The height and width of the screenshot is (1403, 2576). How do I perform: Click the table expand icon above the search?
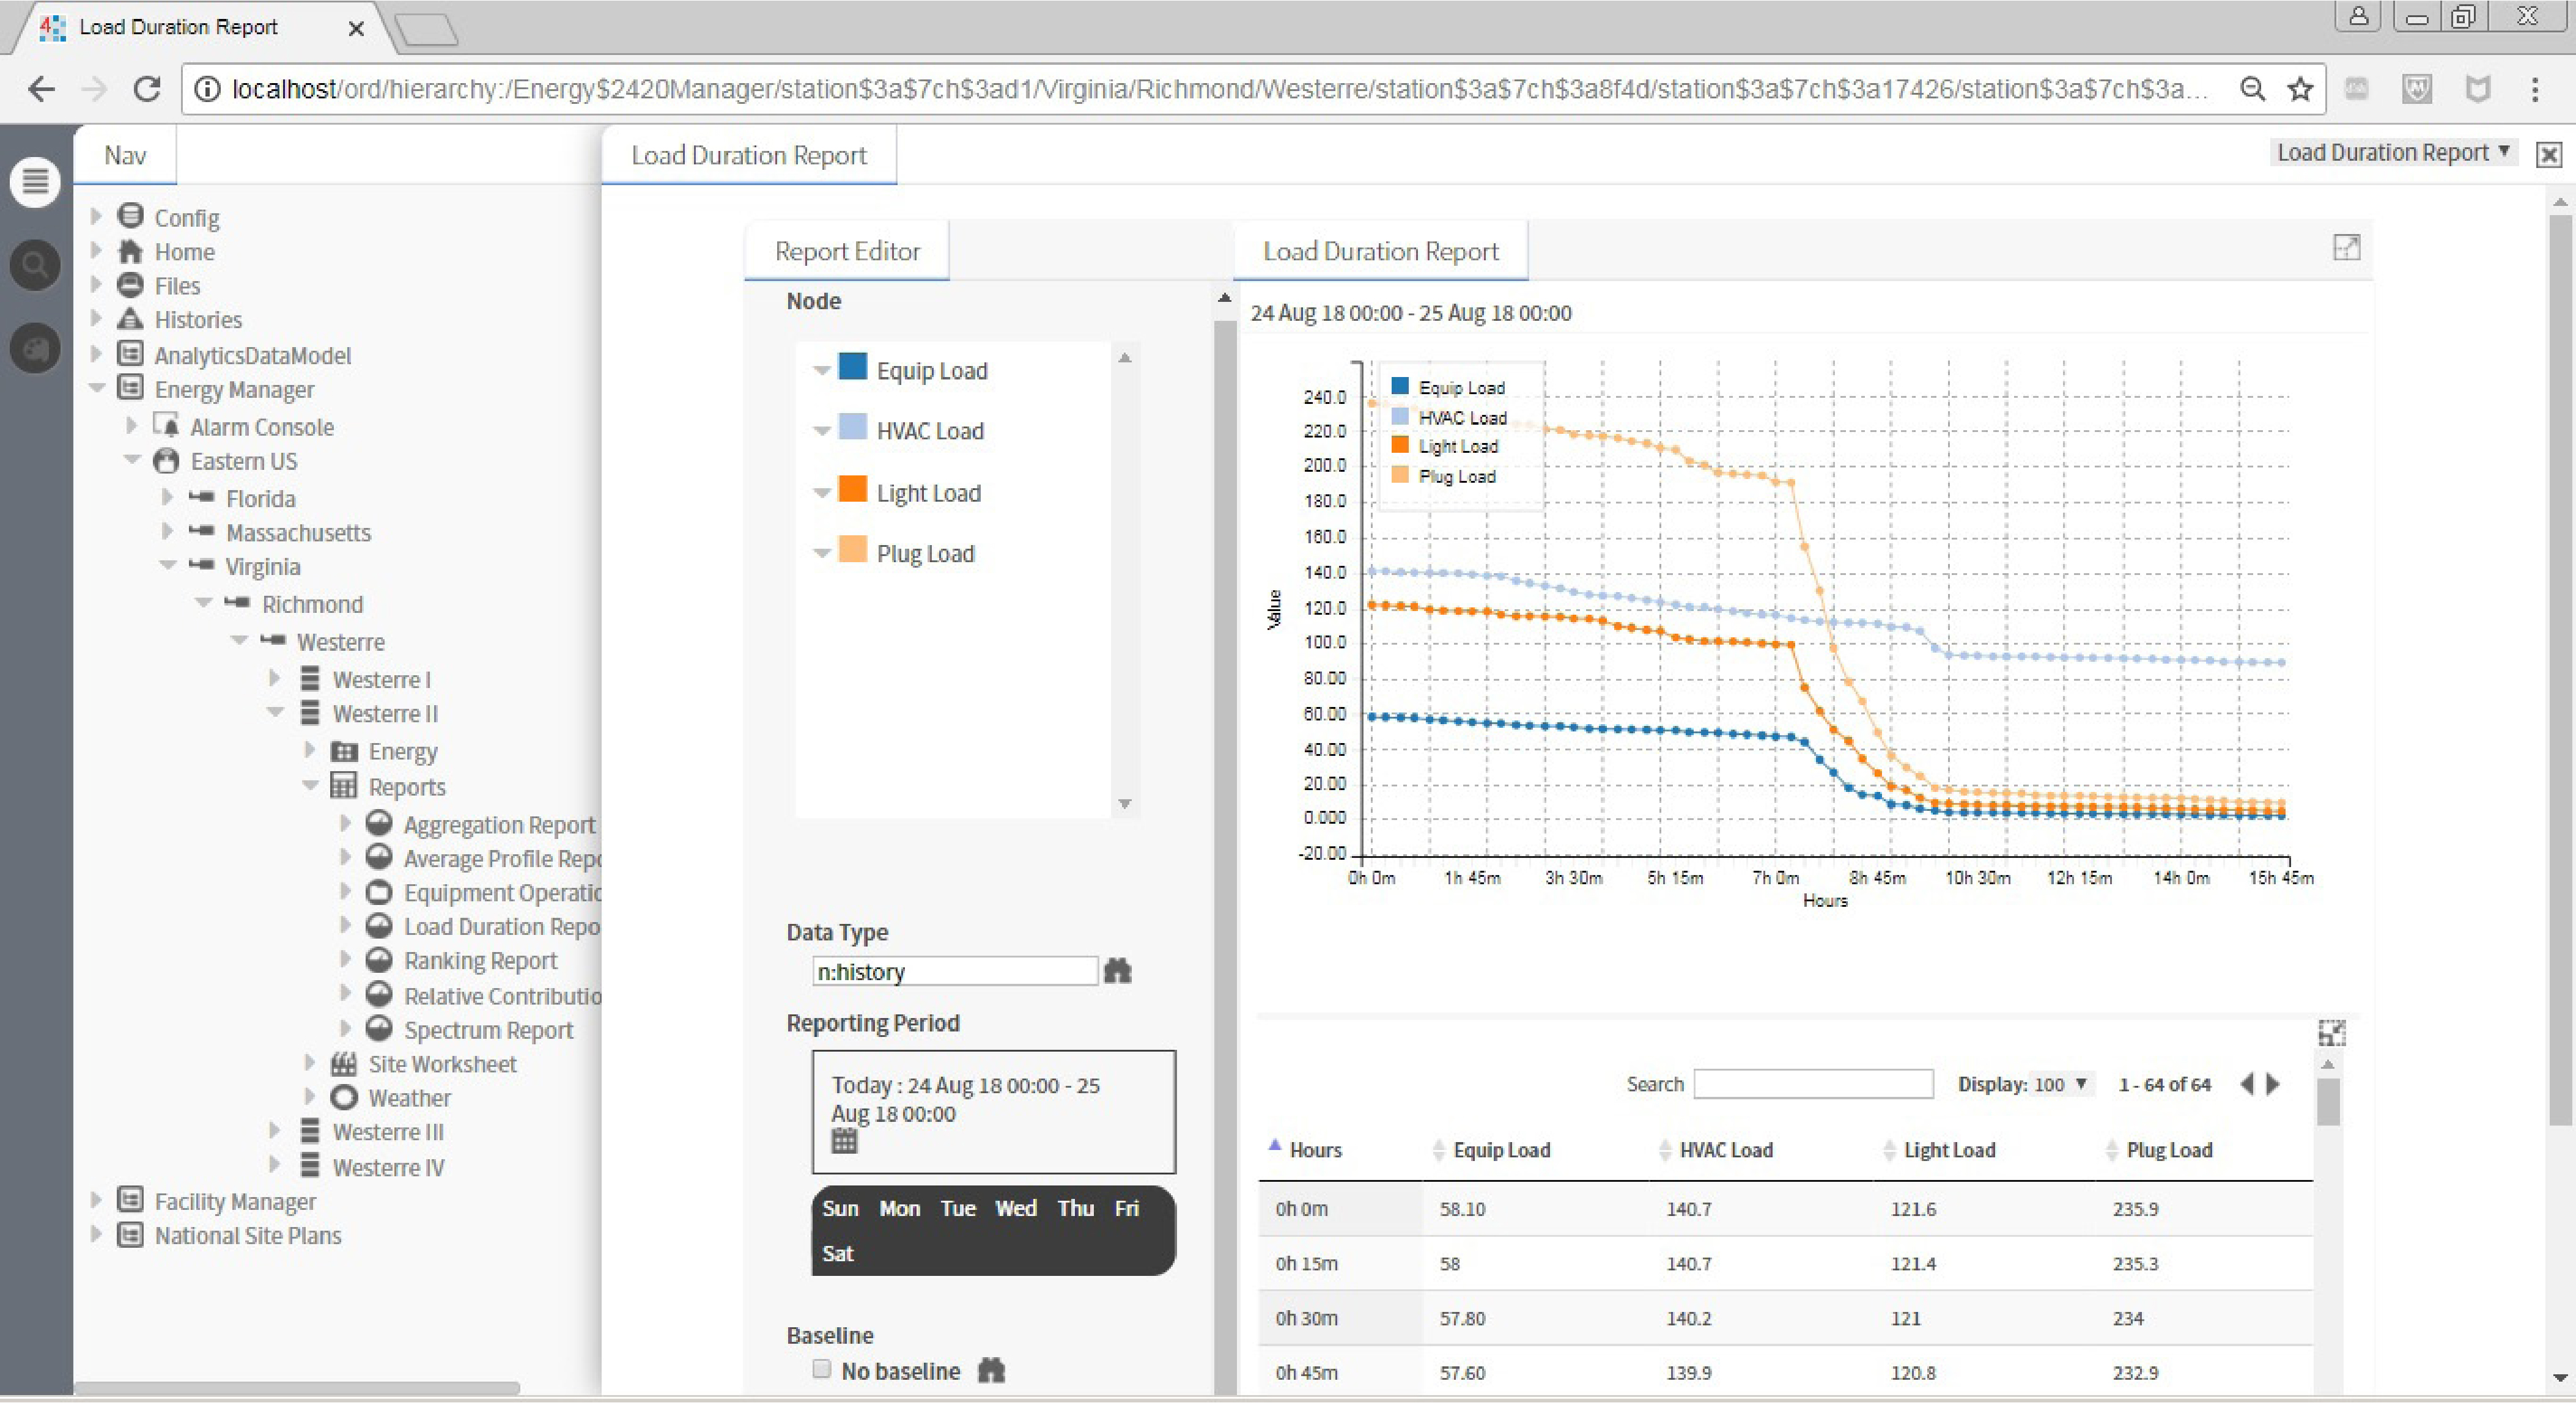pos(2332,1033)
